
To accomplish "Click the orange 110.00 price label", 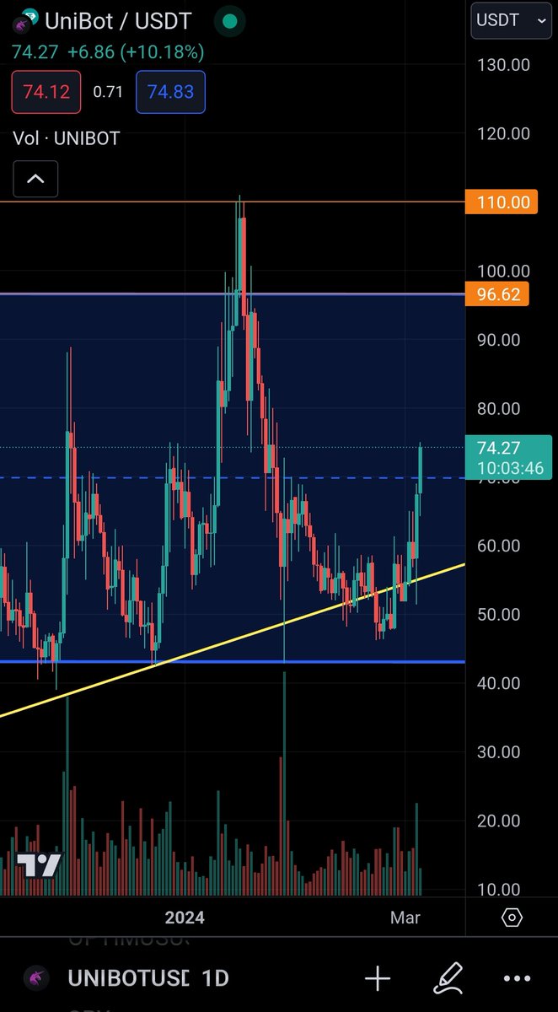I will [x=502, y=202].
